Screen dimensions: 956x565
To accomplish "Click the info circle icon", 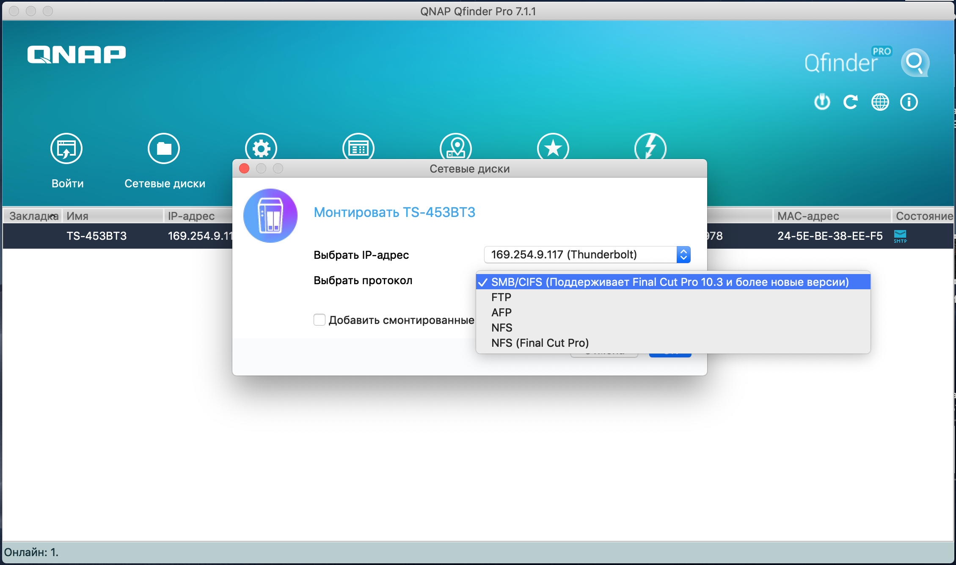I will (909, 102).
